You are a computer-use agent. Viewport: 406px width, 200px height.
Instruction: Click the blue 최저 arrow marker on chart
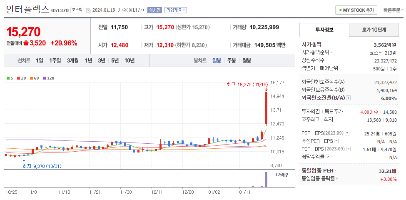24,162
